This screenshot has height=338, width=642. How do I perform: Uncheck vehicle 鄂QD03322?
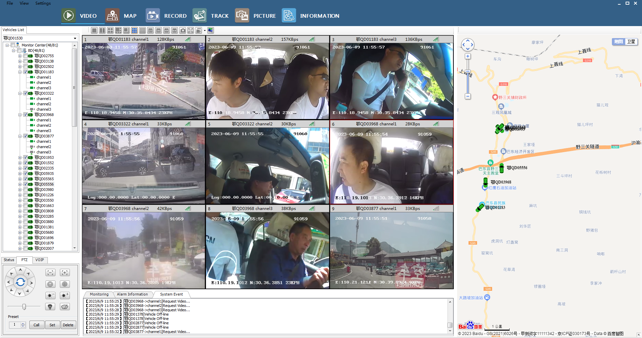[26, 93]
